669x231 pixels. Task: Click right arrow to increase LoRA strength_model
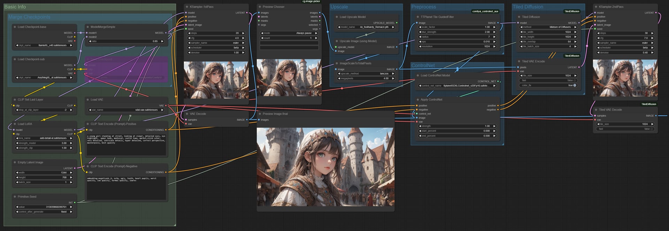71,143
